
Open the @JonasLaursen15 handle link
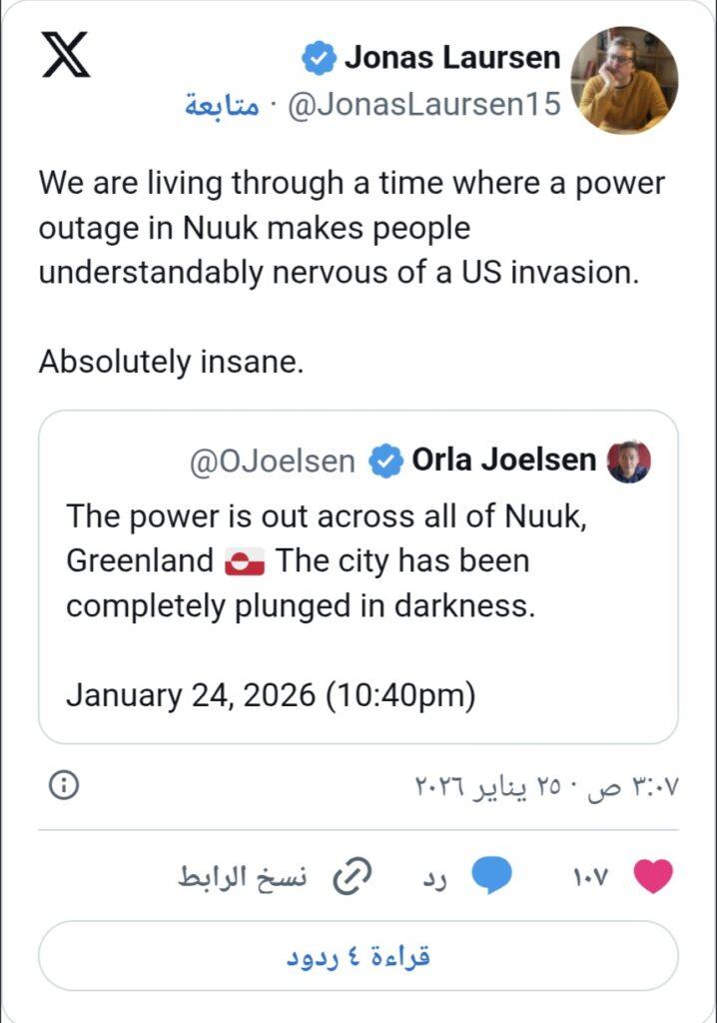coord(424,106)
